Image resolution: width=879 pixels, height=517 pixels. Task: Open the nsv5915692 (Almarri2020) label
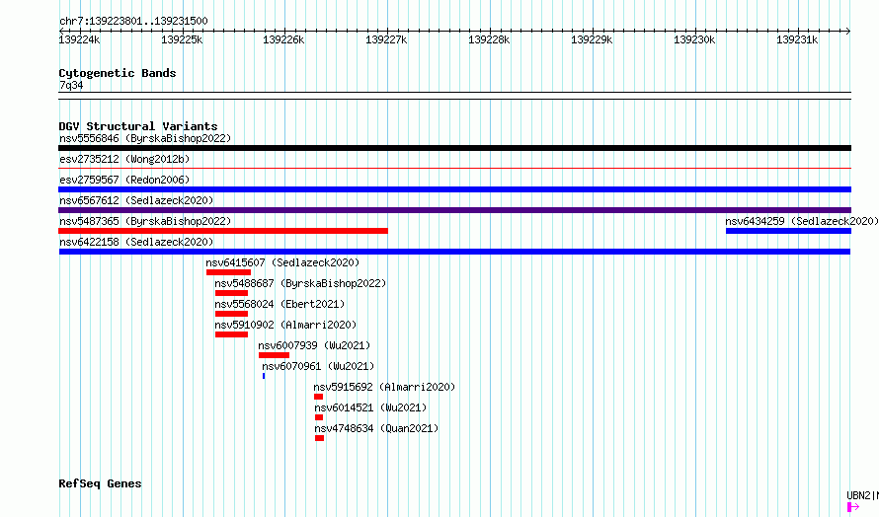(384, 387)
